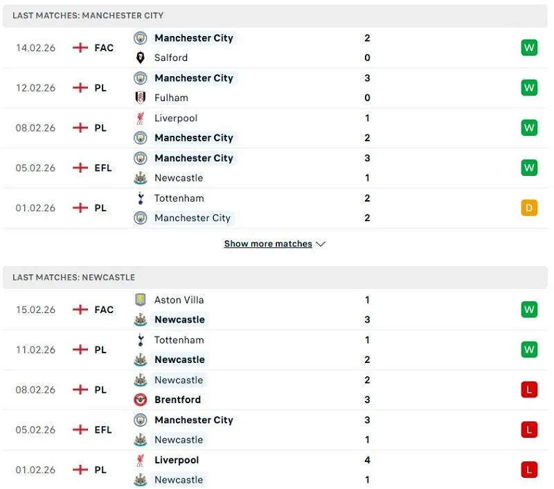The width and height of the screenshot is (554, 489).
Task: Expand the Show more matches chevron
Action: [320, 244]
